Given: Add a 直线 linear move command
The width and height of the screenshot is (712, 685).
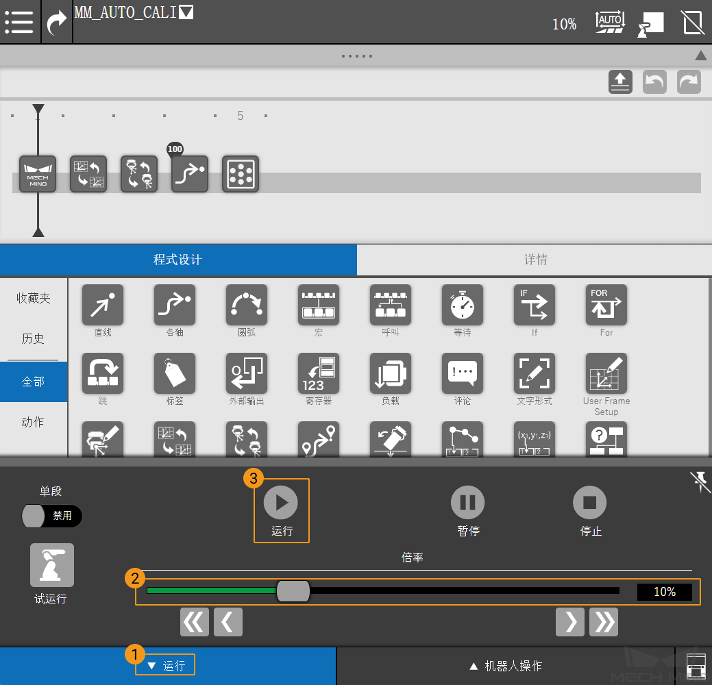Looking at the screenshot, I should pos(103,305).
